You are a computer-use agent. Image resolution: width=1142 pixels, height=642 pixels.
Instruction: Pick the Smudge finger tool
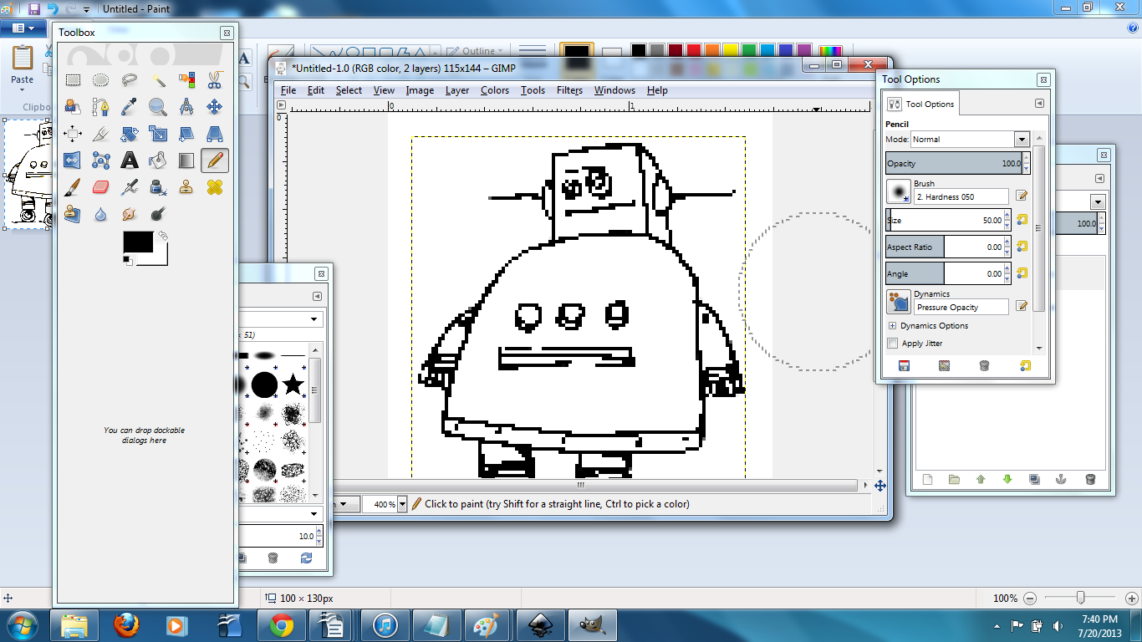tap(129, 214)
